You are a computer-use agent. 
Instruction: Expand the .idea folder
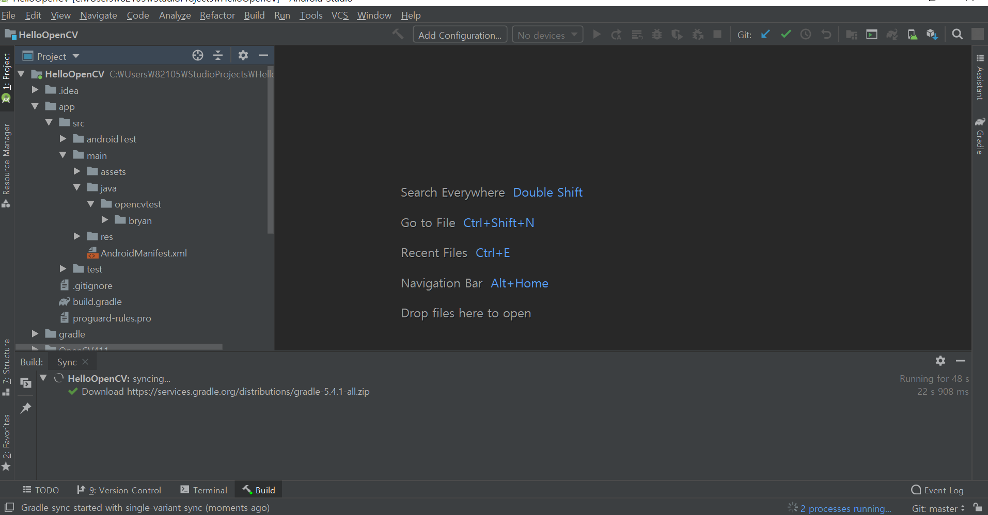pyautogui.click(x=35, y=90)
